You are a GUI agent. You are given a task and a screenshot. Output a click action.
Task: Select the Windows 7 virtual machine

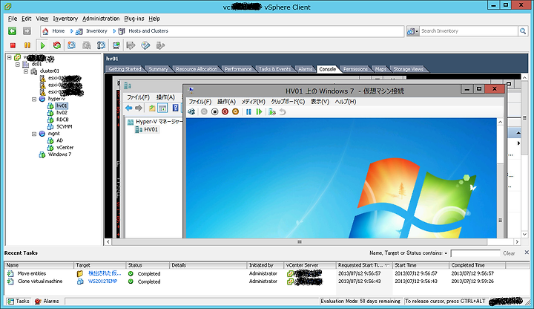(59, 154)
